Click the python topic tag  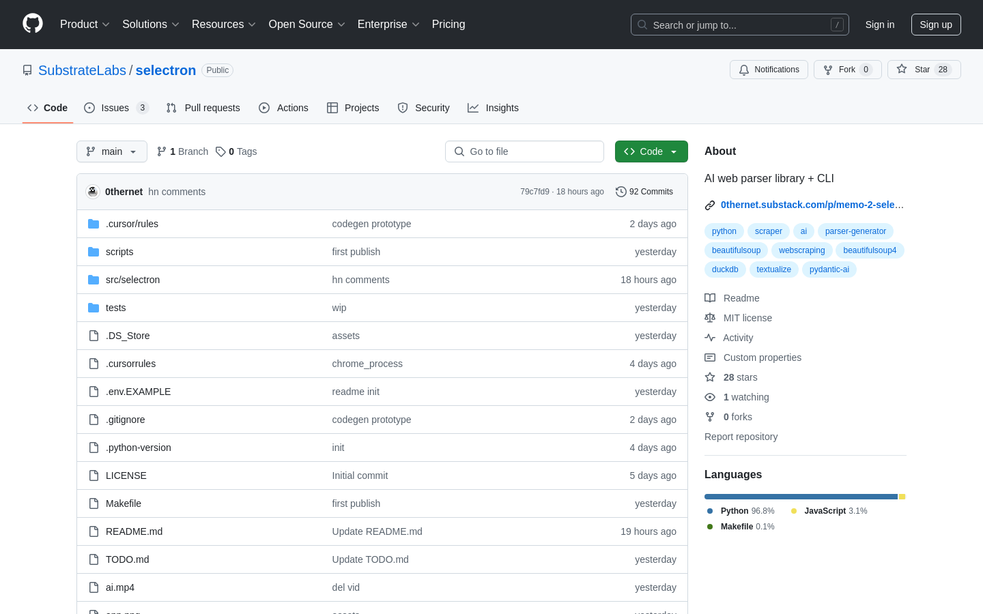tap(724, 231)
